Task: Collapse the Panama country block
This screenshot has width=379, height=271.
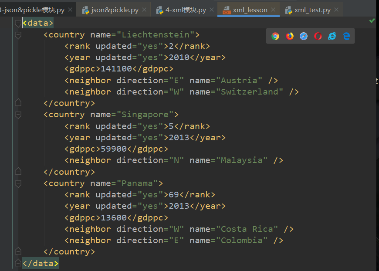Action: (x=18, y=183)
